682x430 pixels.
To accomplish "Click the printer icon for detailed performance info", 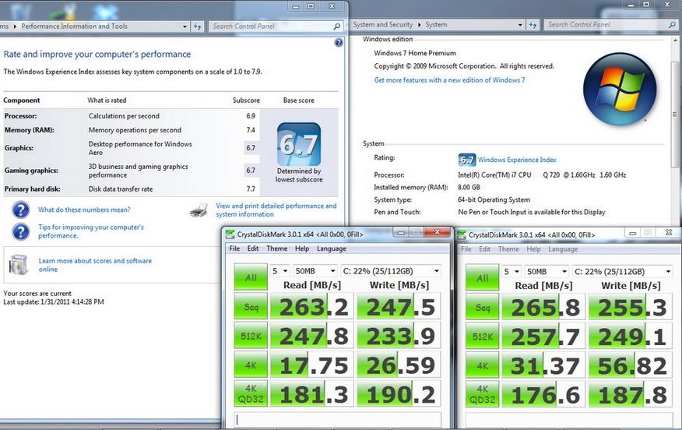I will click(199, 210).
